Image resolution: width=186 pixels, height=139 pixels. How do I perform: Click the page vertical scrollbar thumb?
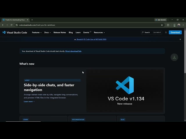[x=185, y=51]
